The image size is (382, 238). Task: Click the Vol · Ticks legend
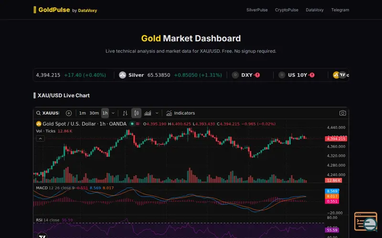46,131
